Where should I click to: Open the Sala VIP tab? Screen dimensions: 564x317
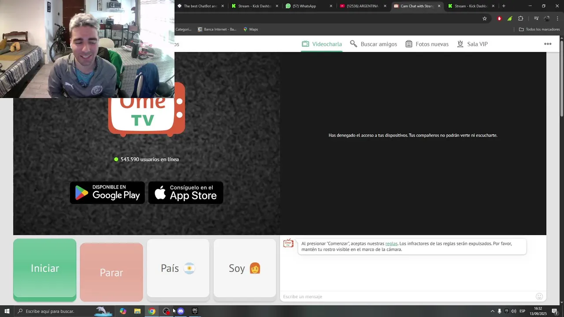(472, 44)
